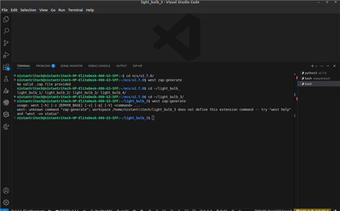Open the Testing flask icon
This screenshot has width=340, height=211.
6,79
